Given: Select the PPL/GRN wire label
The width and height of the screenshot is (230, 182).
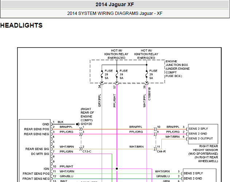Looking at the screenshot, I should pos(66,151).
